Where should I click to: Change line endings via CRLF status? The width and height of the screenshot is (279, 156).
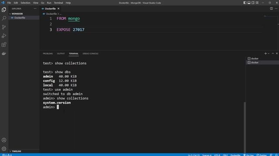225,155
